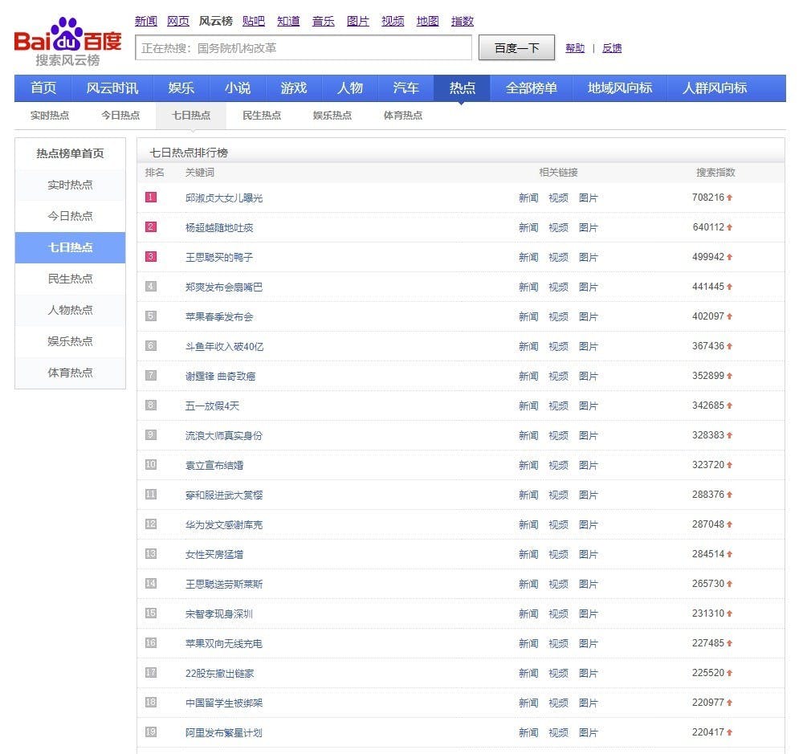Click the trend arrow beside 288376
This screenshot has height=754, width=807.
[x=729, y=495]
